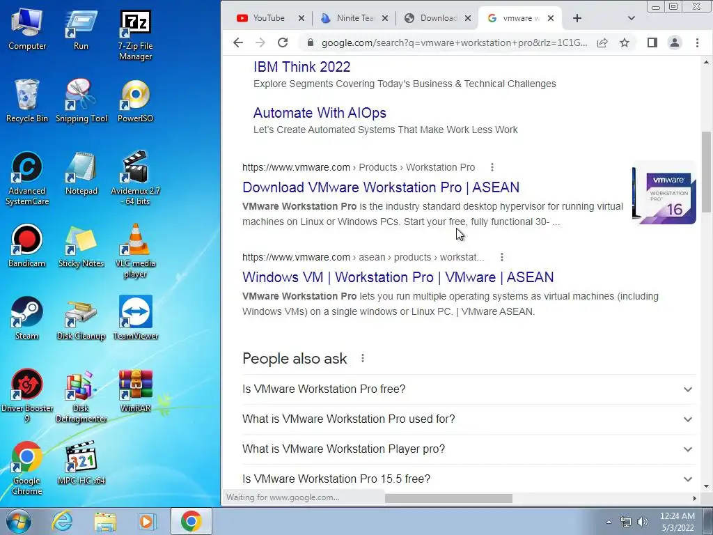Viewport: 713px width, 535px height.
Task: Switch to the YouTube tab
Action: (x=269, y=18)
